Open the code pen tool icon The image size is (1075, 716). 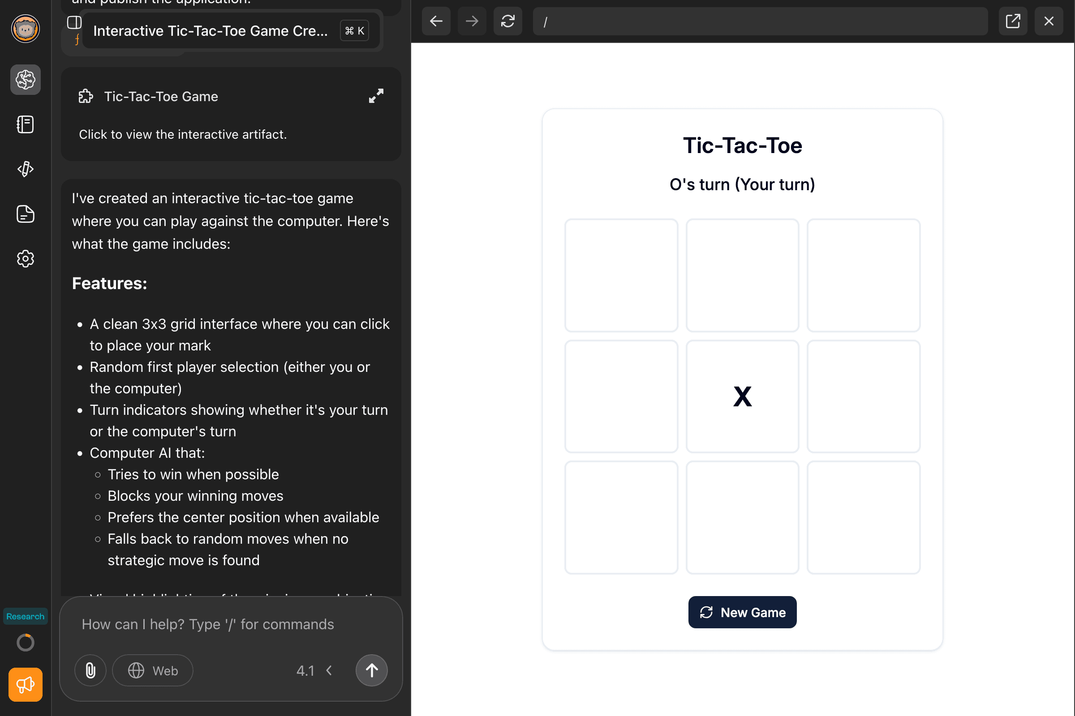pos(26,169)
